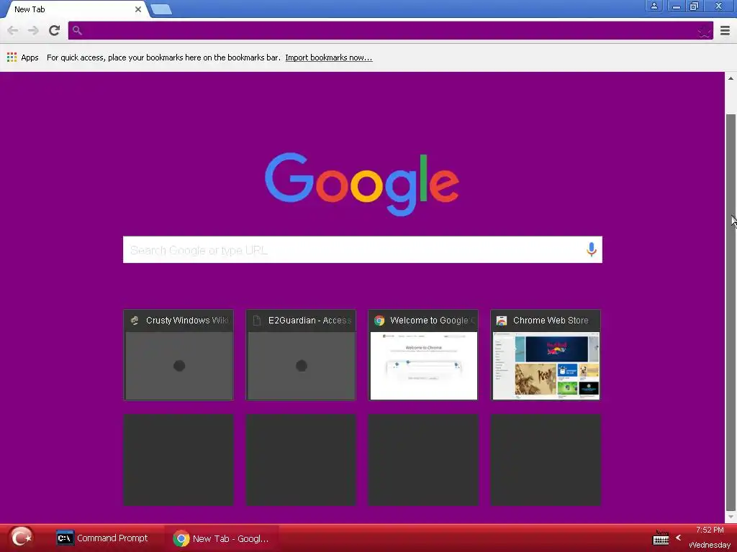The height and width of the screenshot is (552, 737).
Task: Expand hidden tray icons arrow
Action: pyautogui.click(x=678, y=538)
